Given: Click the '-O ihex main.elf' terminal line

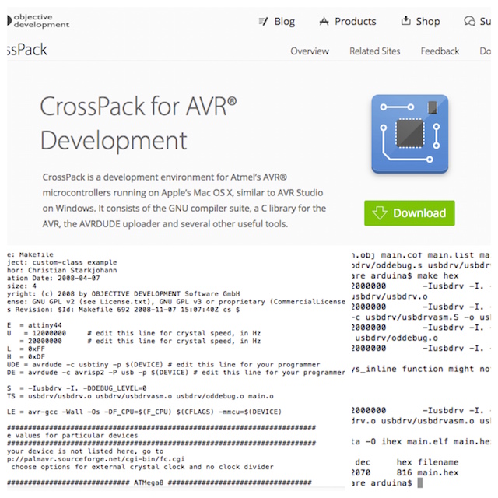Looking at the screenshot, I should pyautogui.click(x=421, y=441).
